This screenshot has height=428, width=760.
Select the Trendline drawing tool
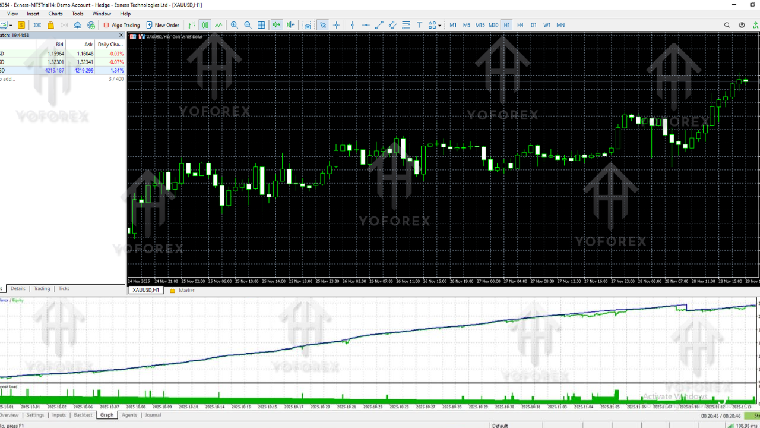(379, 24)
